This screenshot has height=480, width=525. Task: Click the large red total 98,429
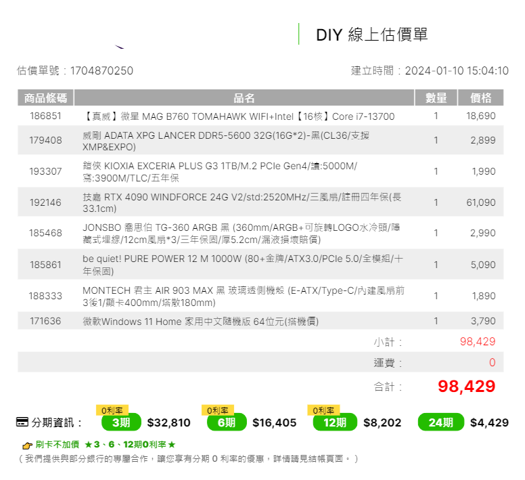(466, 386)
